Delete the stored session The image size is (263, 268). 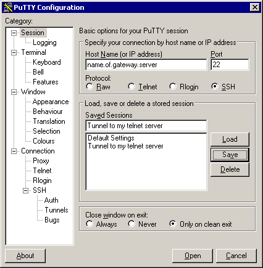tap(230, 169)
